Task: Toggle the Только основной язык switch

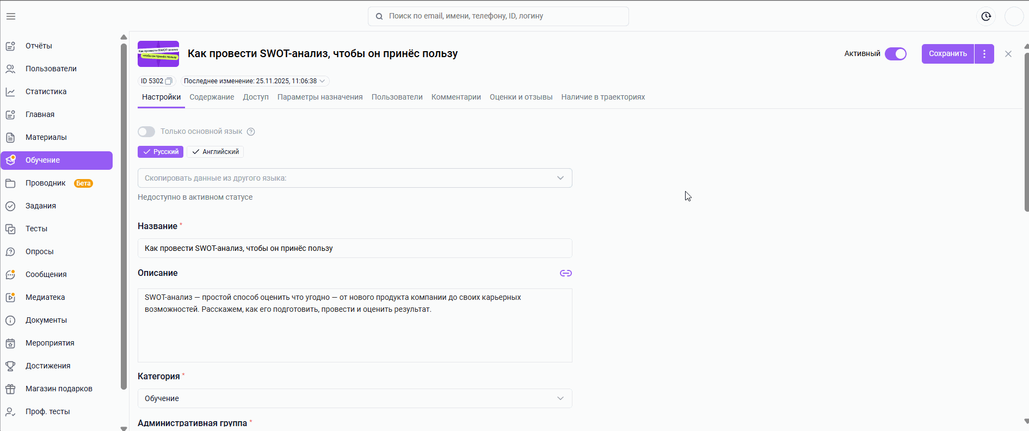Action: 146,132
